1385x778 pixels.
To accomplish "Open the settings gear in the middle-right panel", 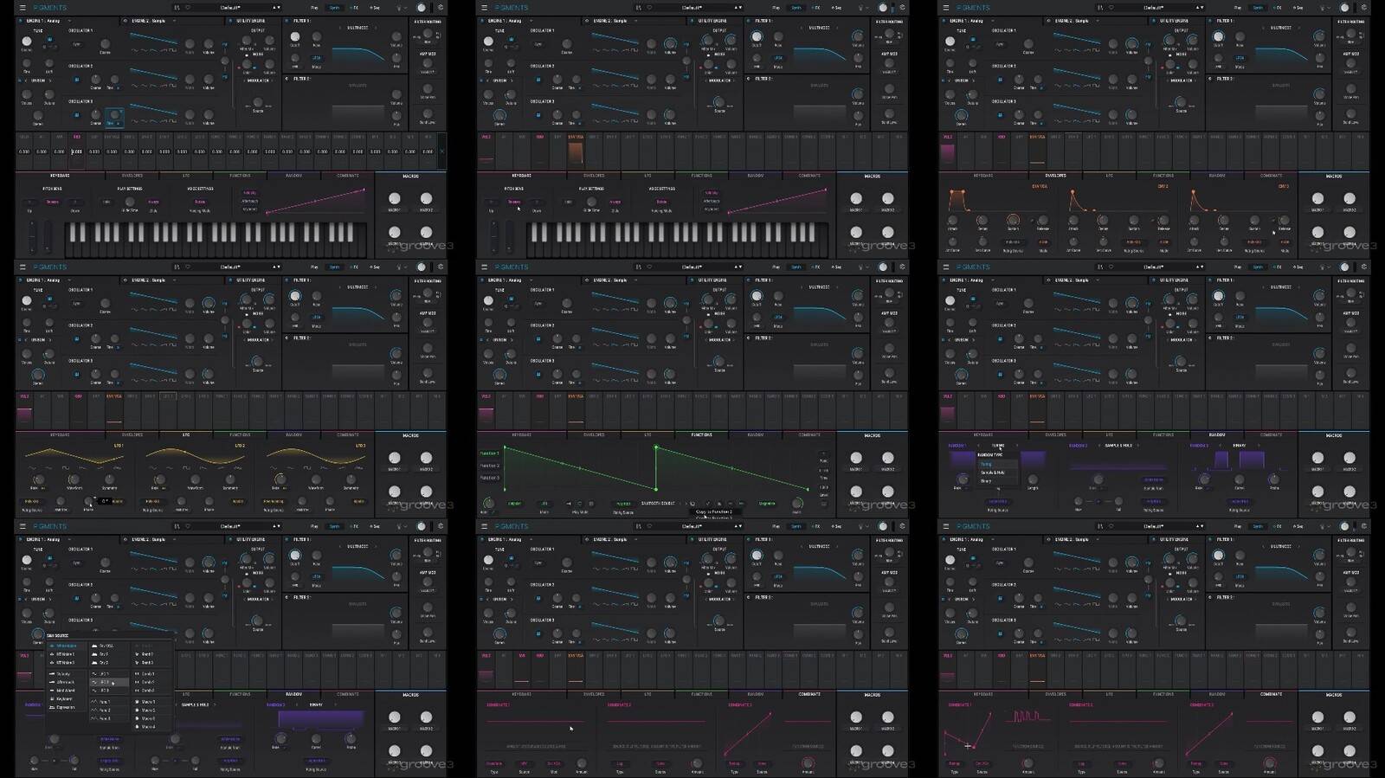I will coord(1363,267).
